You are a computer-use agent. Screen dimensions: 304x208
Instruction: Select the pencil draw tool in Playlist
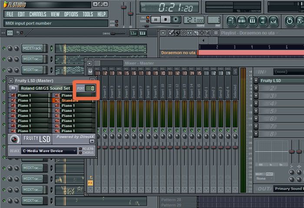pos(171,33)
